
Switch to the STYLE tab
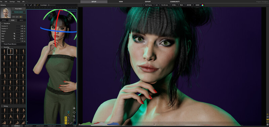(x=4, y=20)
